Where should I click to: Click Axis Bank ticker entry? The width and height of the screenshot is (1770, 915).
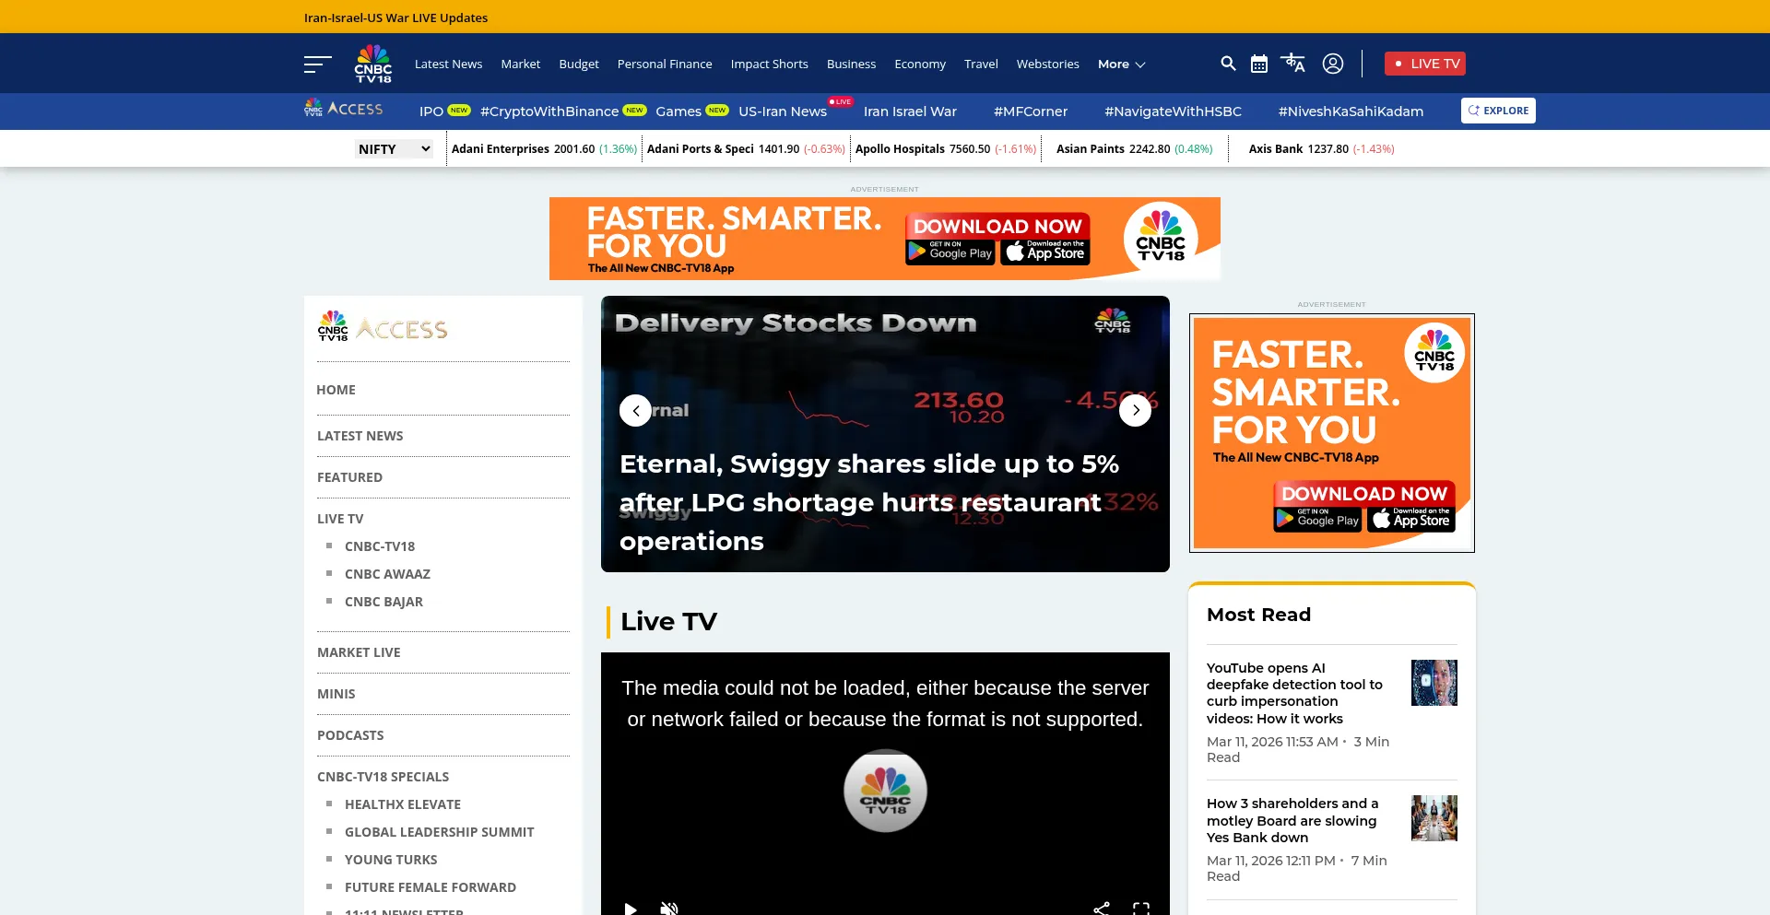(x=1321, y=148)
